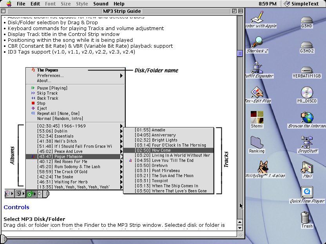Image resolution: width=326 pixels, height=244 pixels.
Task: Click the Shomi picture file icon
Action: coord(257,117)
